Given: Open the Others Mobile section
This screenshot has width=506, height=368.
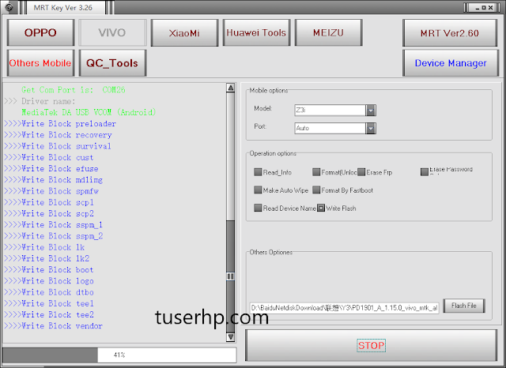Looking at the screenshot, I should (40, 63).
